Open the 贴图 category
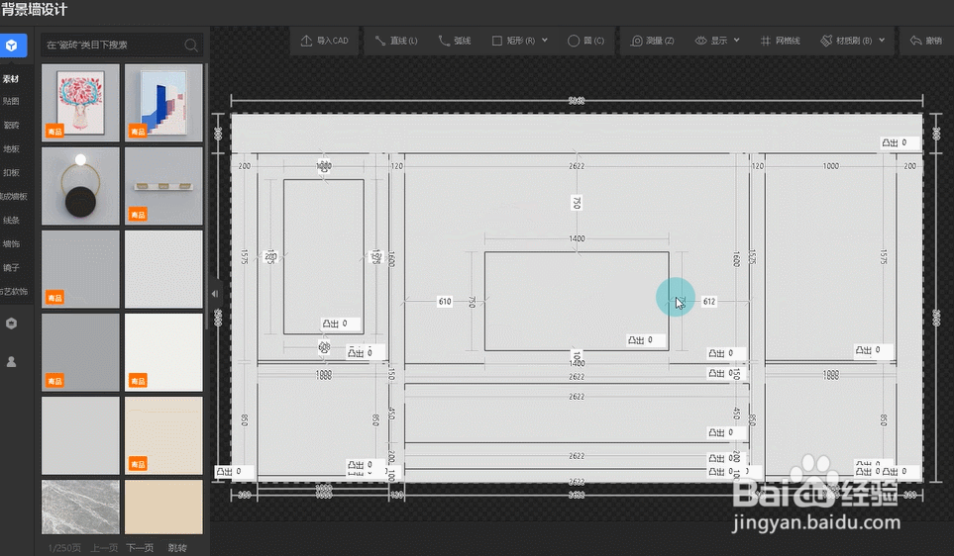Image resolution: width=954 pixels, height=556 pixels. pos(11,101)
